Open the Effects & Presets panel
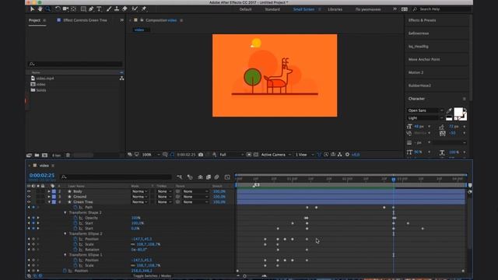498x280 pixels. pos(422,20)
